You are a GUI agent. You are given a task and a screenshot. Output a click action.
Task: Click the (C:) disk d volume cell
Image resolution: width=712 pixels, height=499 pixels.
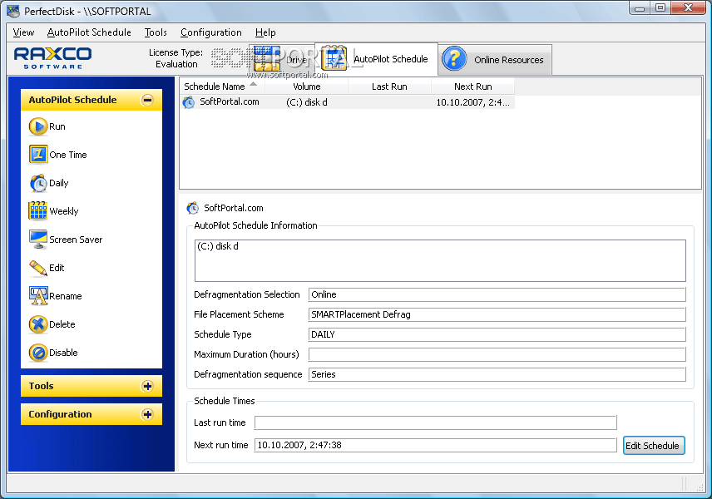(306, 102)
